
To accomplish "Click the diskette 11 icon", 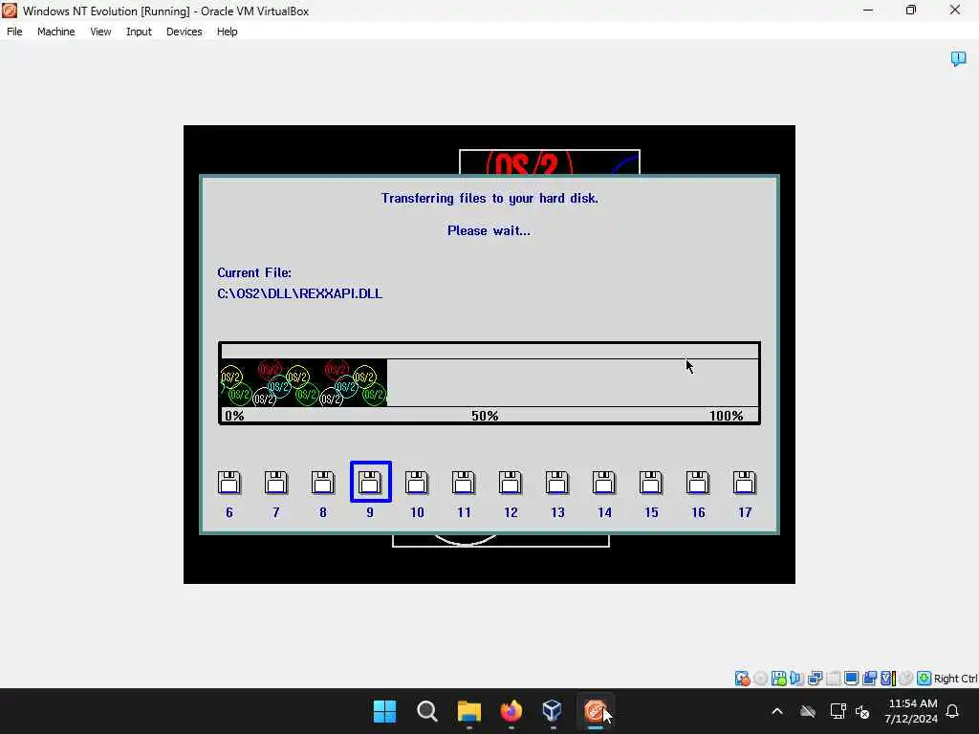I will [464, 483].
